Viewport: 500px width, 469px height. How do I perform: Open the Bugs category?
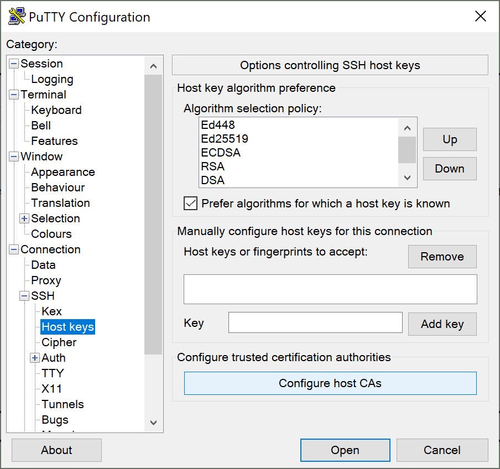pyautogui.click(x=55, y=420)
